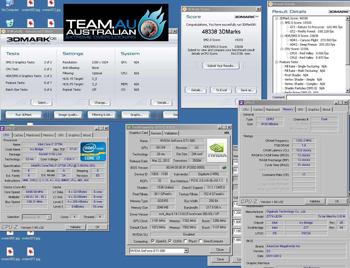Image resolution: width=350 pixels, height=268 pixels.
Task: Click the Submit Your Results button
Action: click(221, 66)
